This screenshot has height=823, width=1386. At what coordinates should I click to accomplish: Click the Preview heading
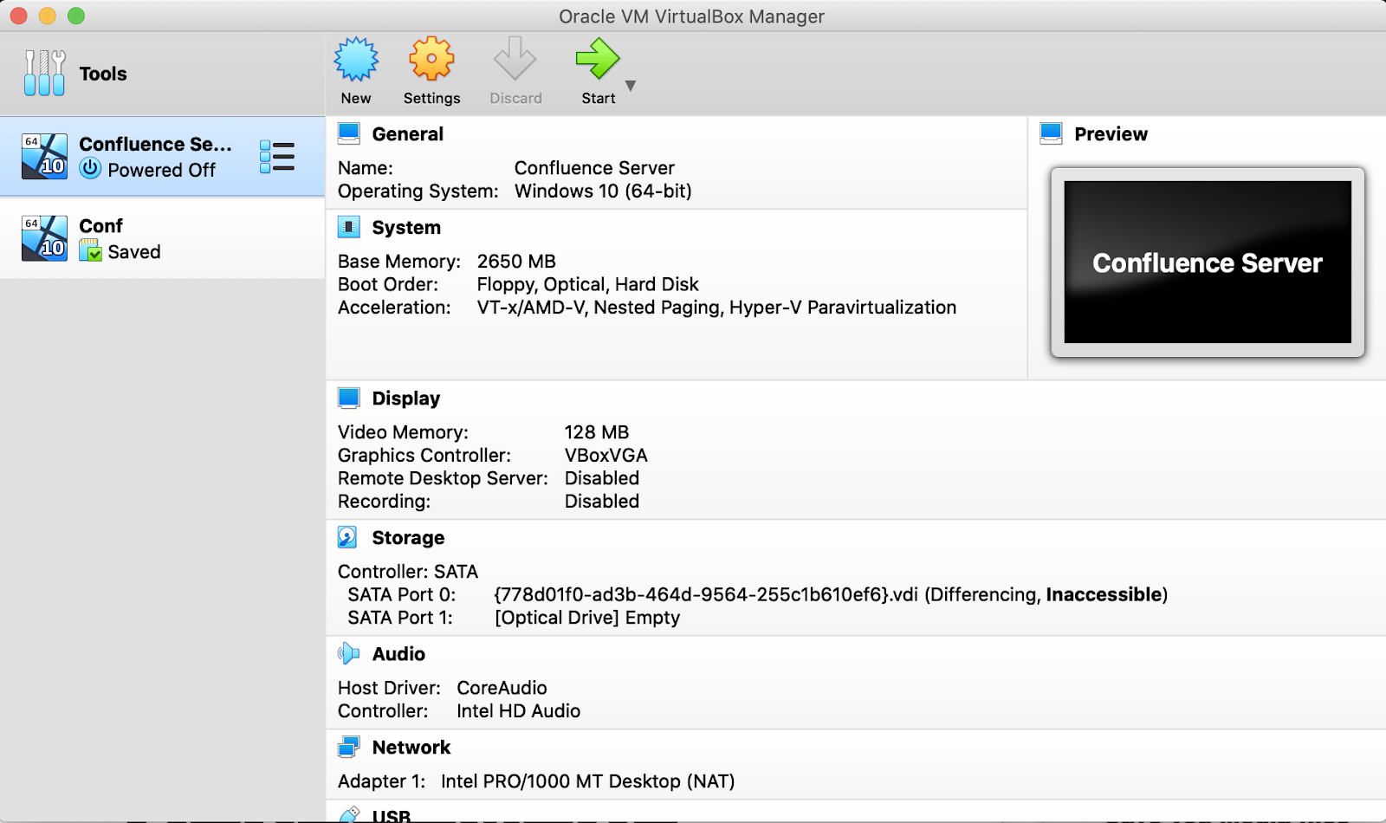pos(1111,134)
